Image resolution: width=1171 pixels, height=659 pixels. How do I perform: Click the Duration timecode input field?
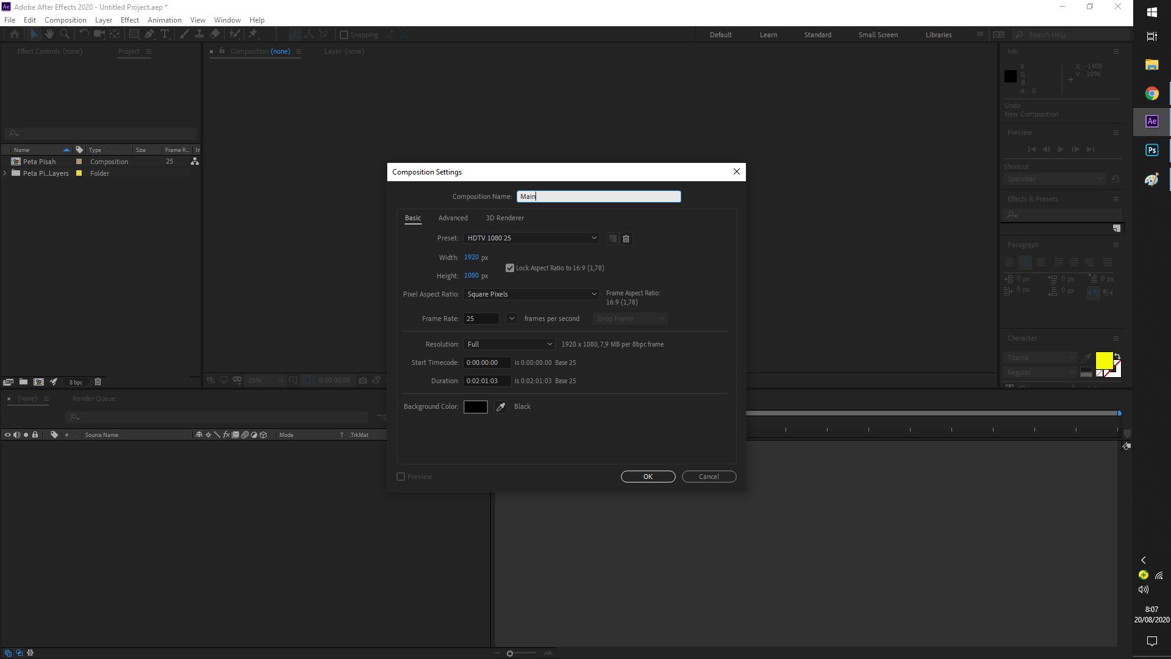[x=487, y=381]
